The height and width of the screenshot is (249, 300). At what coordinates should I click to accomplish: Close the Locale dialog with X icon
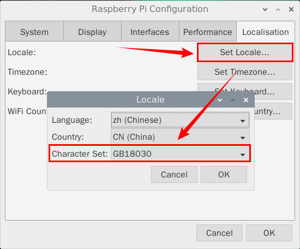click(246, 100)
